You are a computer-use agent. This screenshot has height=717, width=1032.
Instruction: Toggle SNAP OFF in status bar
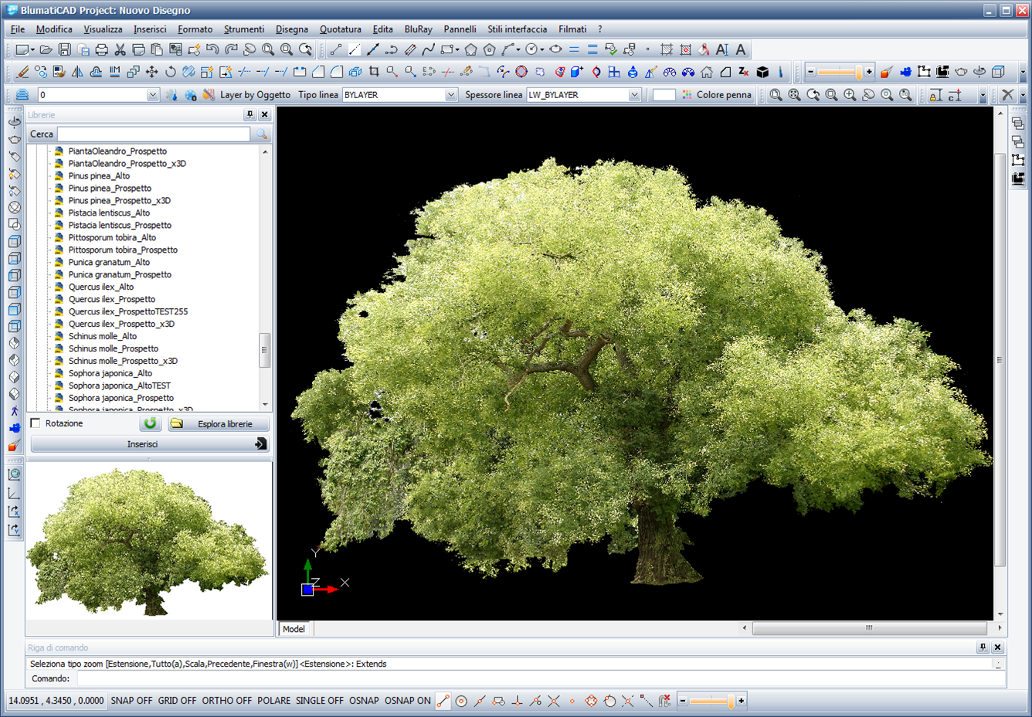(x=131, y=701)
